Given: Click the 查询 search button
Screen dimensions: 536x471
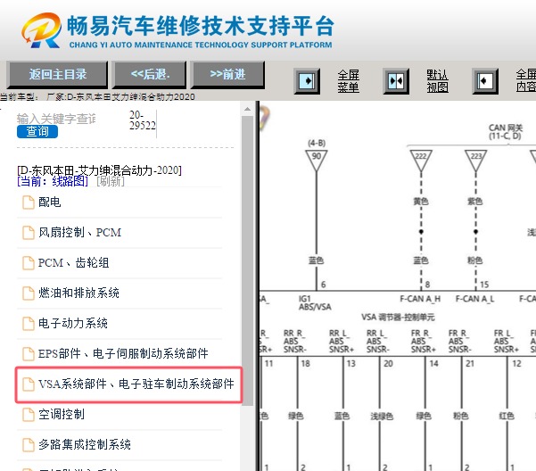Looking at the screenshot, I should coord(37,132).
